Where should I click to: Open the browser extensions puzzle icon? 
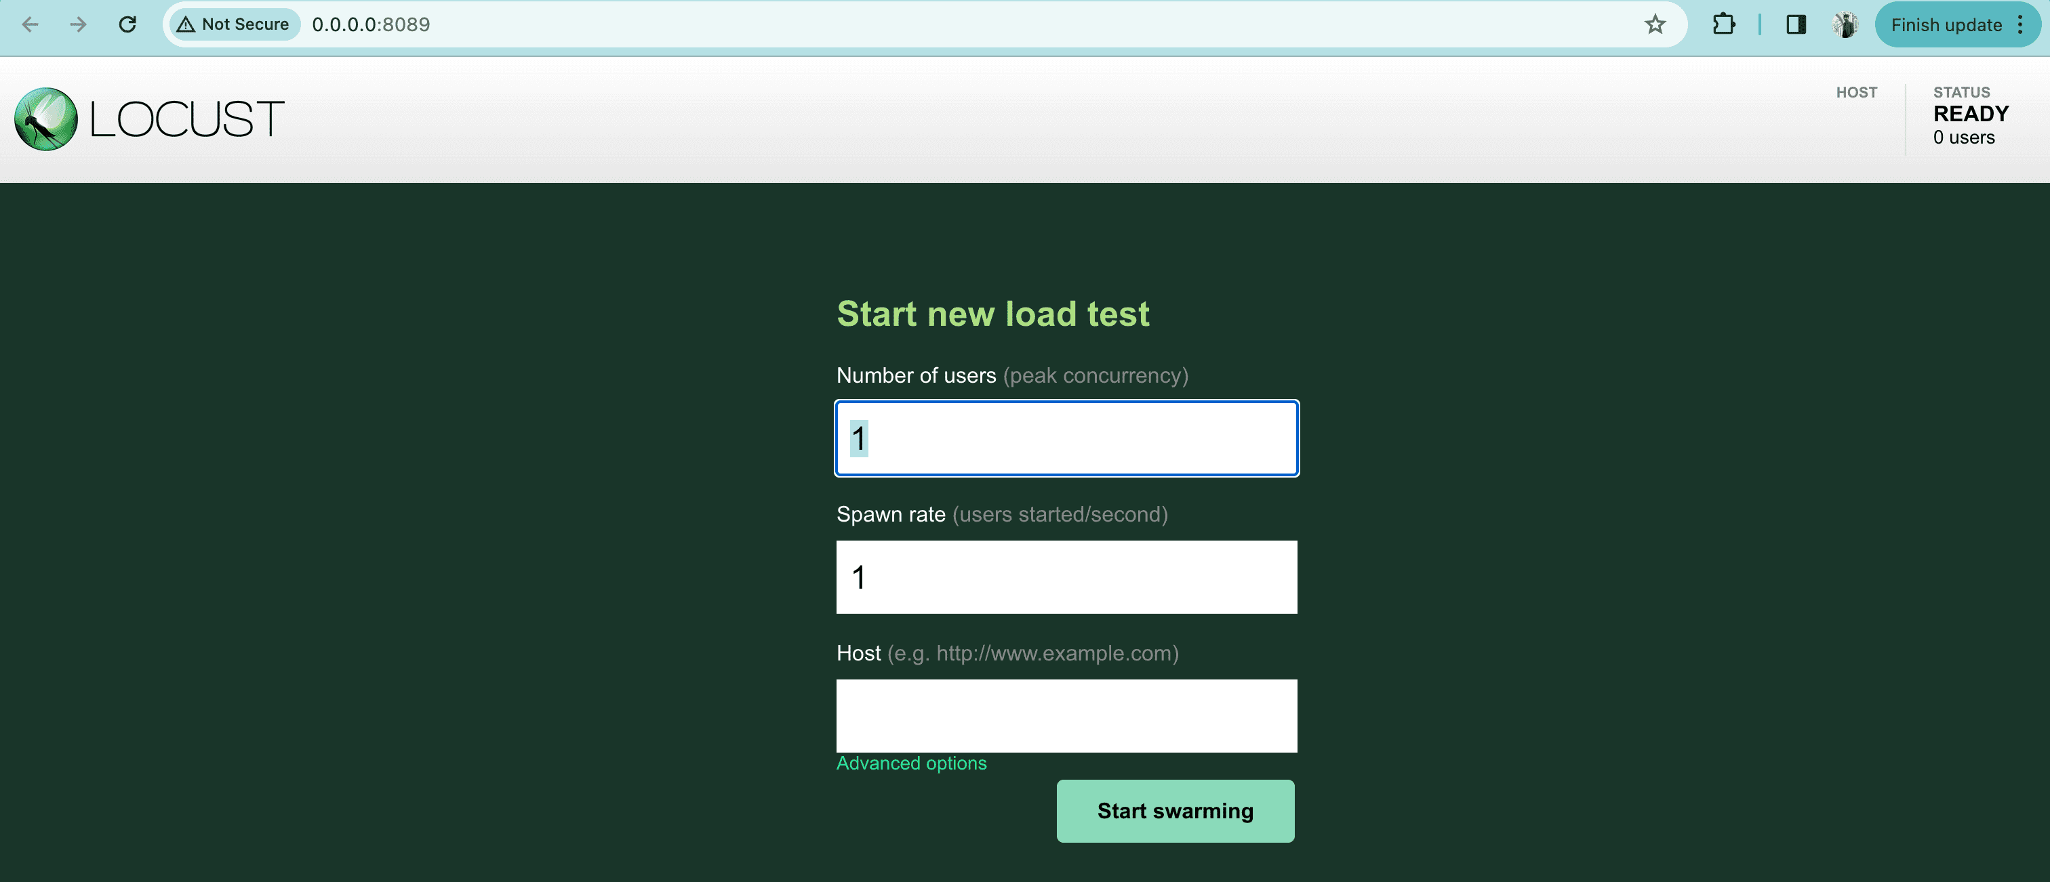[x=1724, y=24]
